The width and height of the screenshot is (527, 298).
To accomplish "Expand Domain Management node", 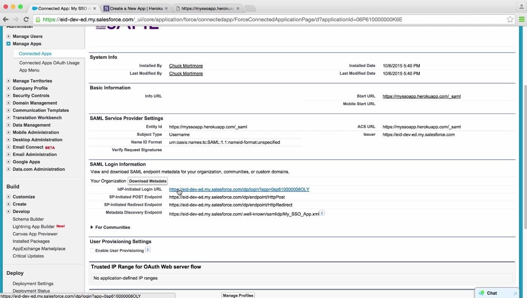I will (8, 103).
